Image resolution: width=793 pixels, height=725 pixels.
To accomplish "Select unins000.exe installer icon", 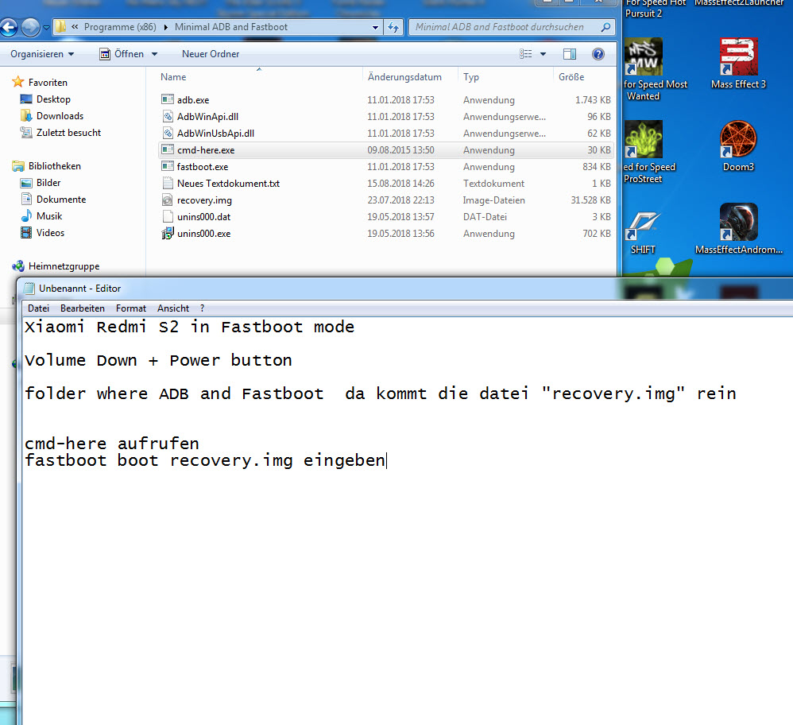I will pyautogui.click(x=168, y=233).
